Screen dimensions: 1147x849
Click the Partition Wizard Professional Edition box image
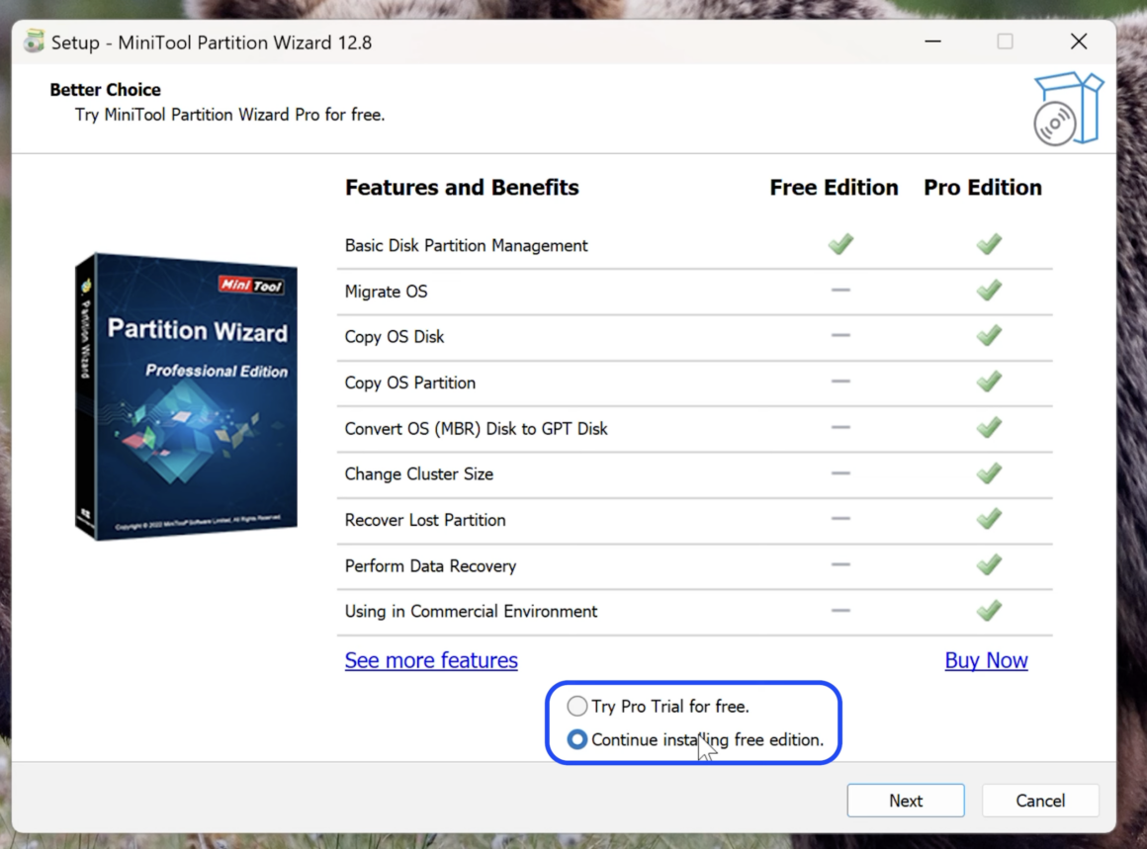[x=186, y=396]
